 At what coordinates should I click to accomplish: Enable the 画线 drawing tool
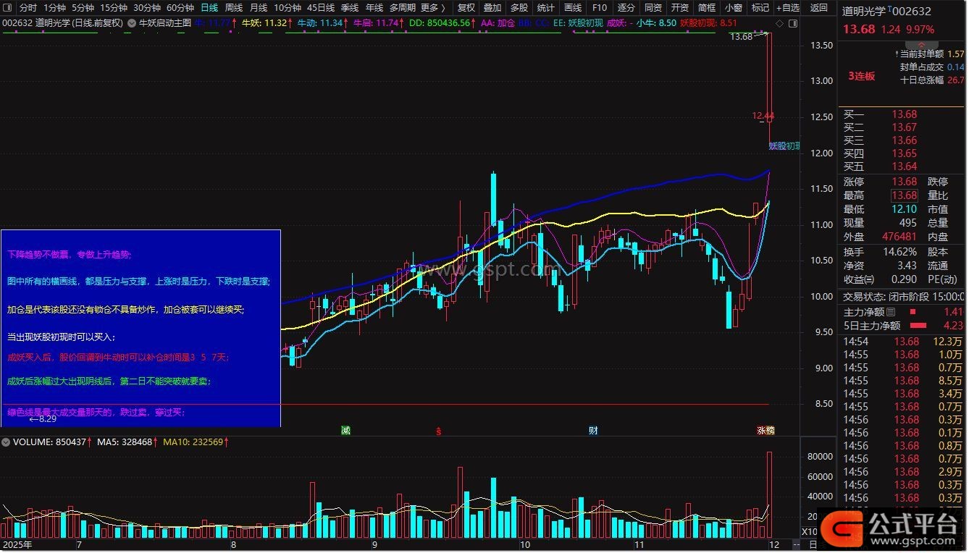pos(572,8)
